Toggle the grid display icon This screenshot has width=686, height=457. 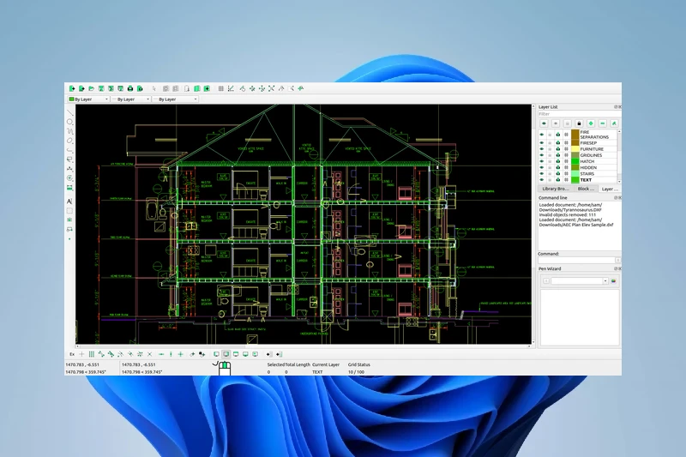tap(220, 88)
